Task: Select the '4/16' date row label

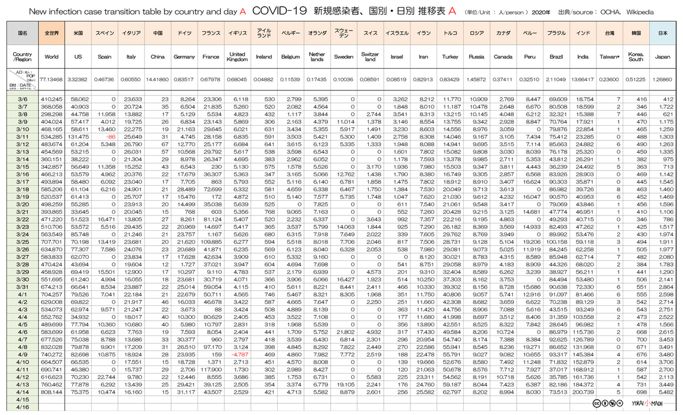Action: (x=22, y=407)
